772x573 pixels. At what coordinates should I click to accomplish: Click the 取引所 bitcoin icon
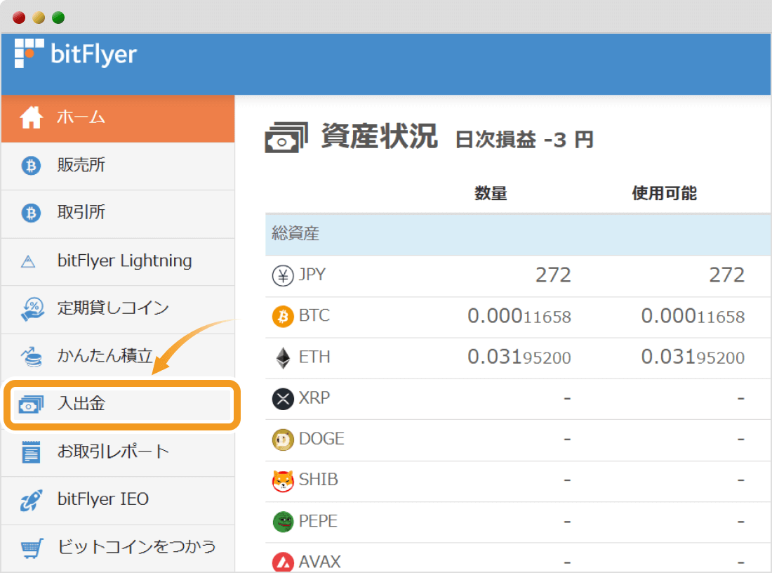point(31,213)
